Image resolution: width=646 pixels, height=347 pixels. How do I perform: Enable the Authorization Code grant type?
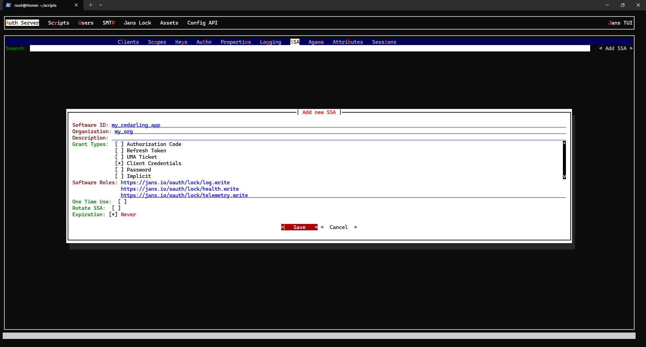pos(119,144)
